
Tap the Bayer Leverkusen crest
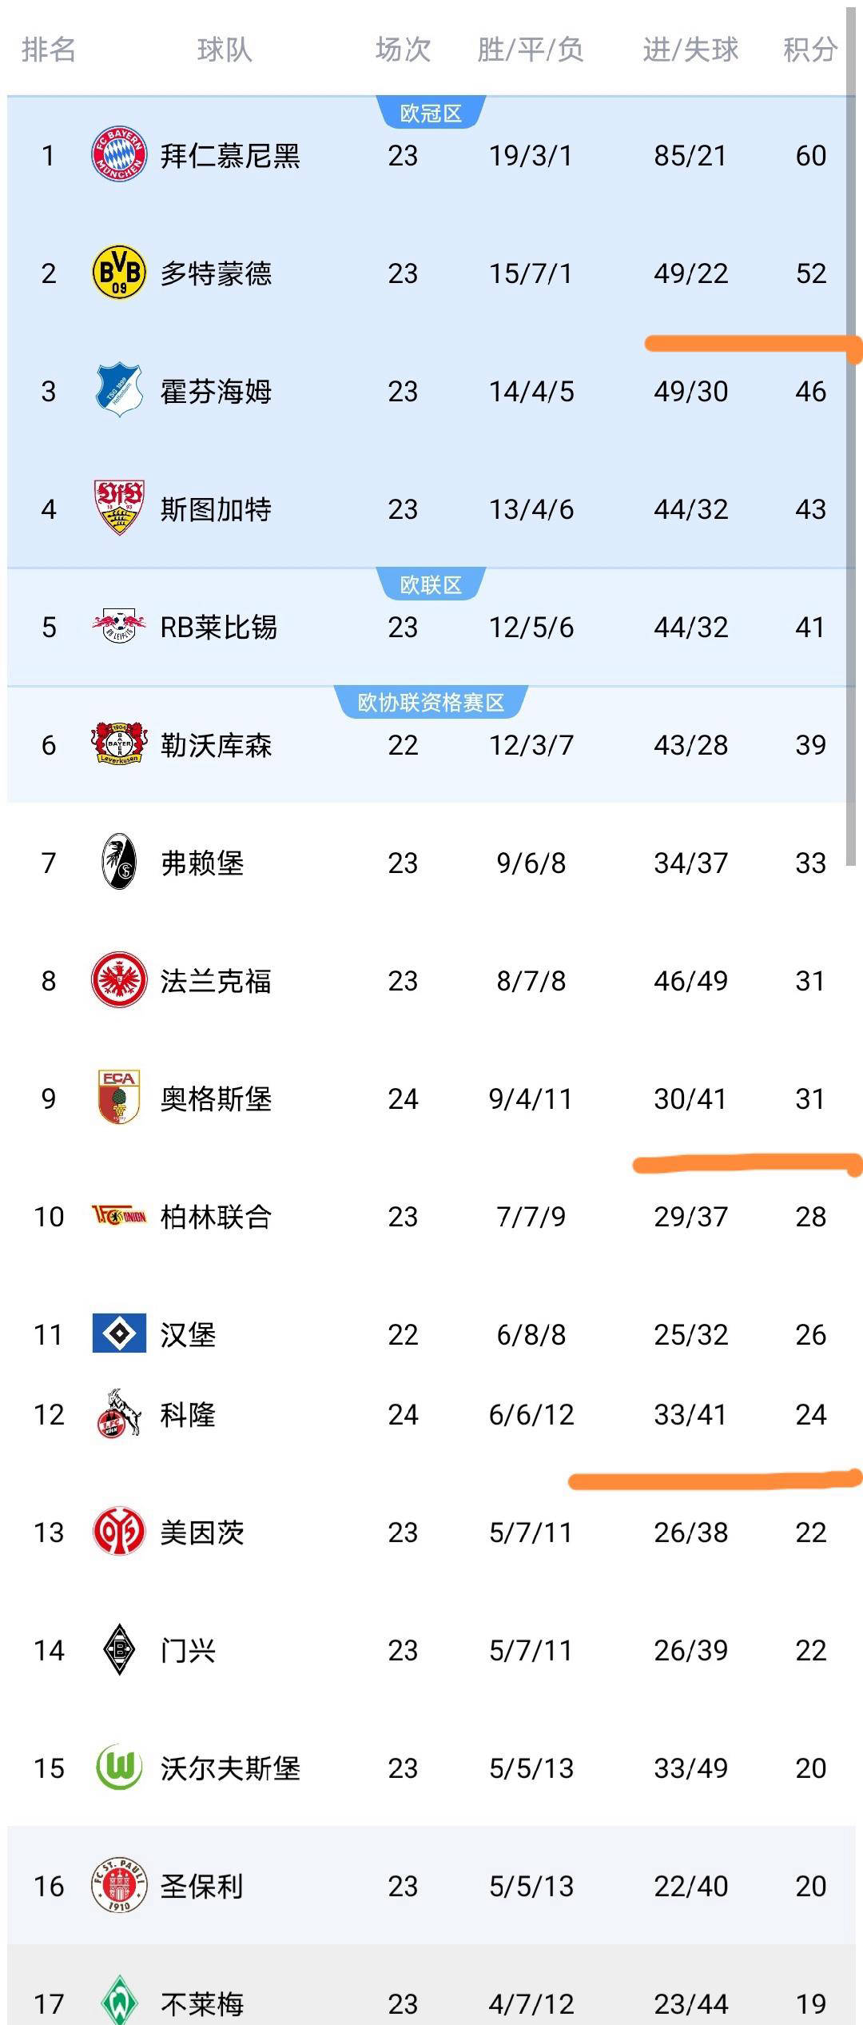click(x=119, y=743)
